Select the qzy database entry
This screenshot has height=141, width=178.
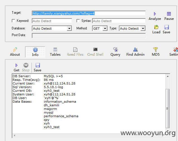click(x=47, y=120)
